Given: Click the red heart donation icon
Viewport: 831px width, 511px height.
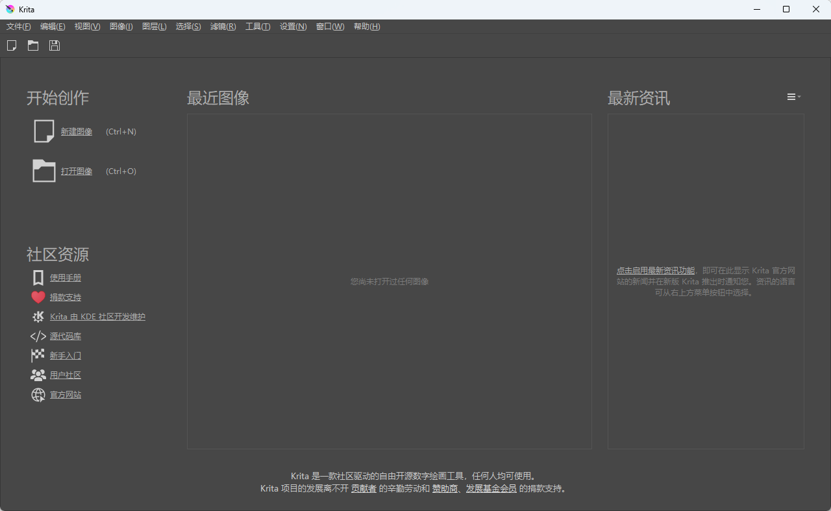Looking at the screenshot, I should (x=38, y=297).
